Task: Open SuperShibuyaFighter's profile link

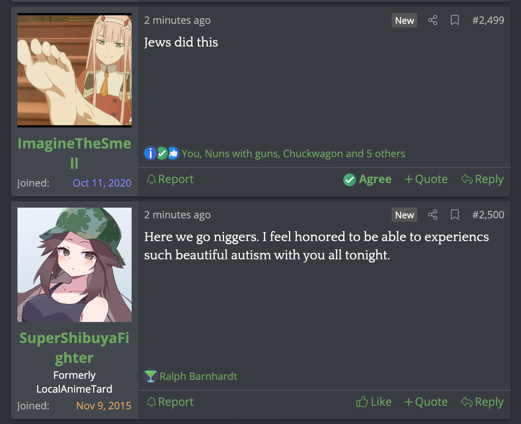Action: tap(74, 348)
